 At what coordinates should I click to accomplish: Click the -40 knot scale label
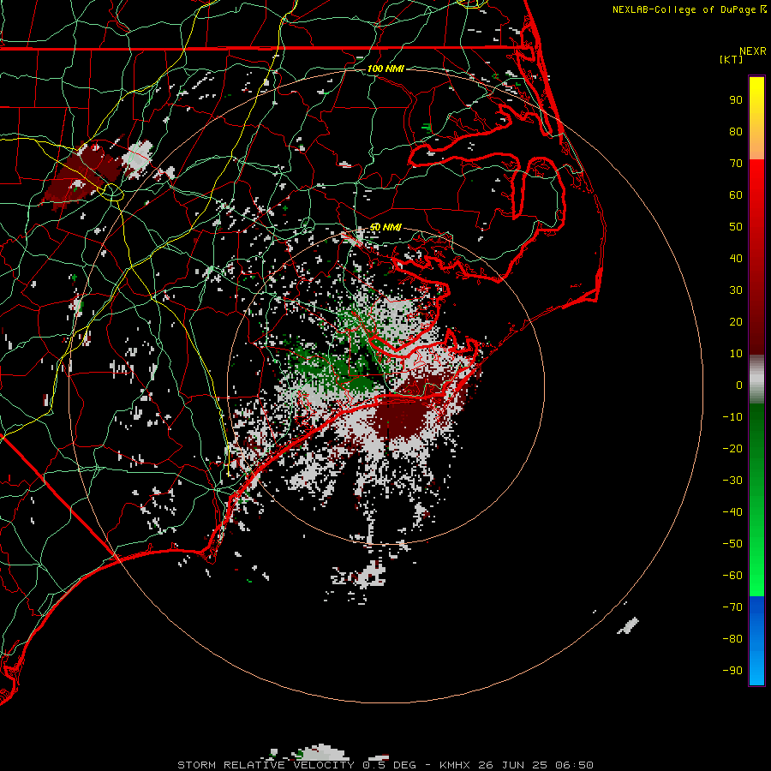(x=732, y=512)
